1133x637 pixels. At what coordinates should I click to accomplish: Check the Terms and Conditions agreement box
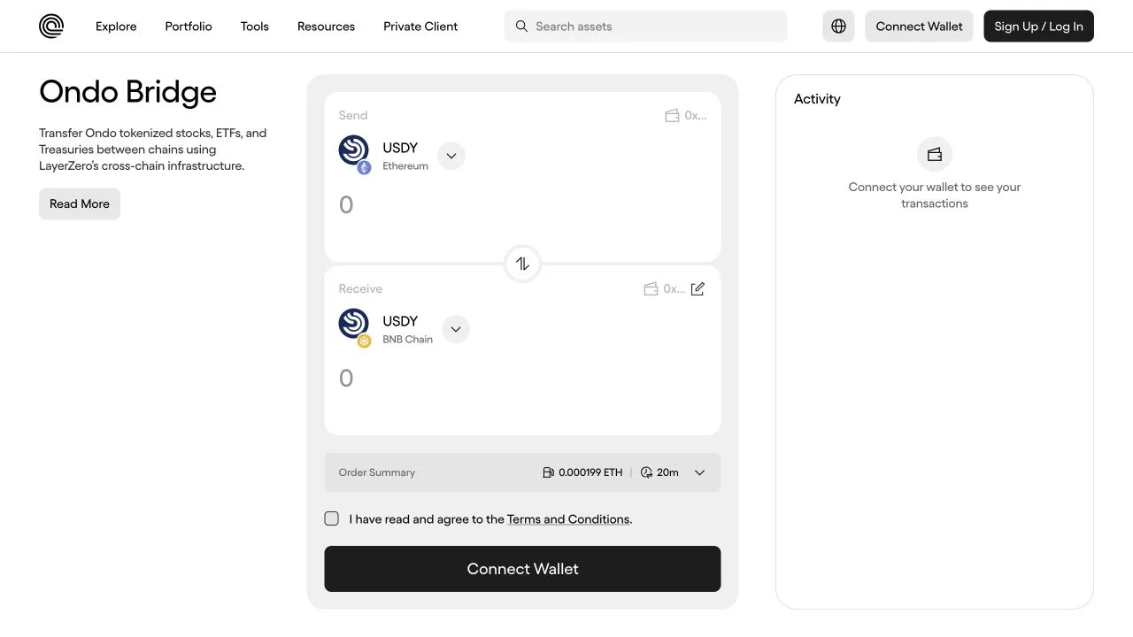point(331,518)
